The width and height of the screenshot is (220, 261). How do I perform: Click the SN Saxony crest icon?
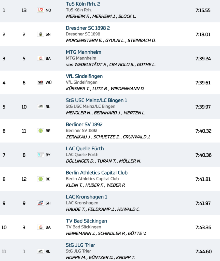coord(40,34)
